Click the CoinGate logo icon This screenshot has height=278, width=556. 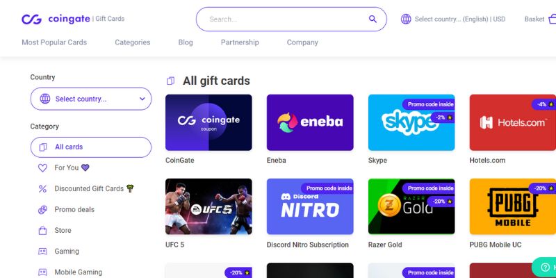[31, 19]
